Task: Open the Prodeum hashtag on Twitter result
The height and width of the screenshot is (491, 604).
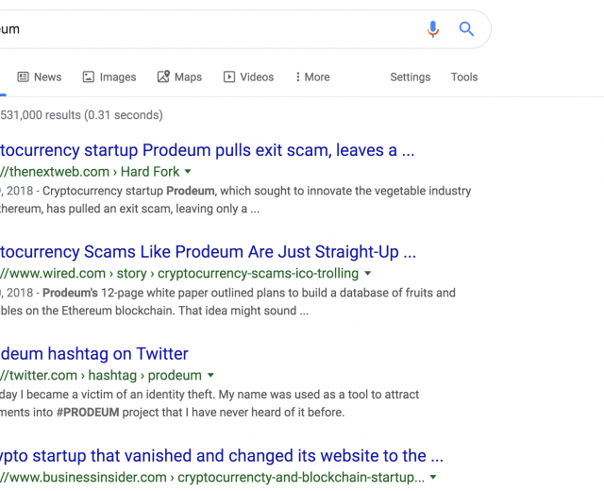Action: tap(94, 354)
